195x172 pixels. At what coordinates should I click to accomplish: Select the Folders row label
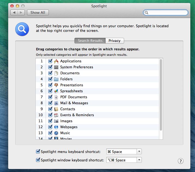pyautogui.click(x=67, y=79)
